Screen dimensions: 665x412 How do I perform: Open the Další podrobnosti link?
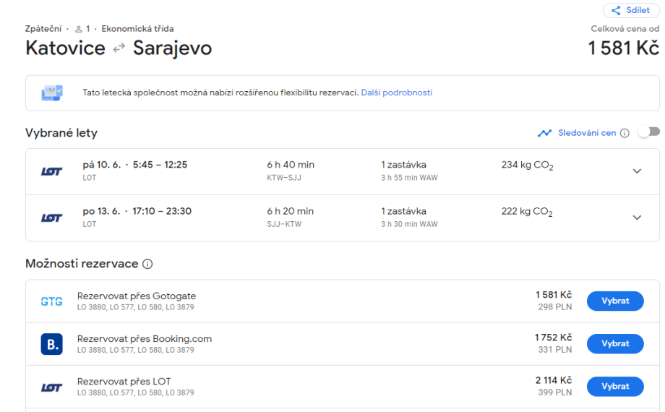pos(396,93)
